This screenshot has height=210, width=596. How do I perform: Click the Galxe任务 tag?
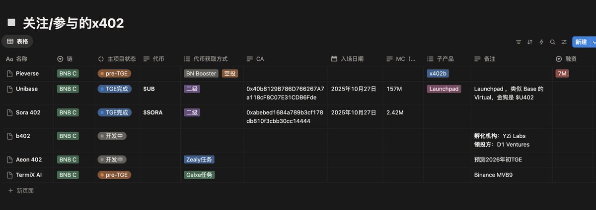[199, 175]
